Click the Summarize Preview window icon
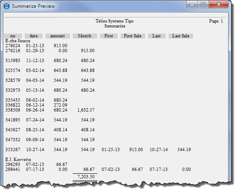237x193 pixels. pos(7,6)
